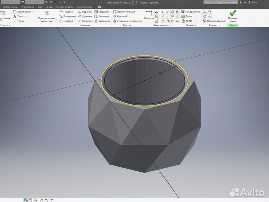Select the Trim (Обрезать) tool
This screenshot has height=202, width=269.
pos(85,12)
